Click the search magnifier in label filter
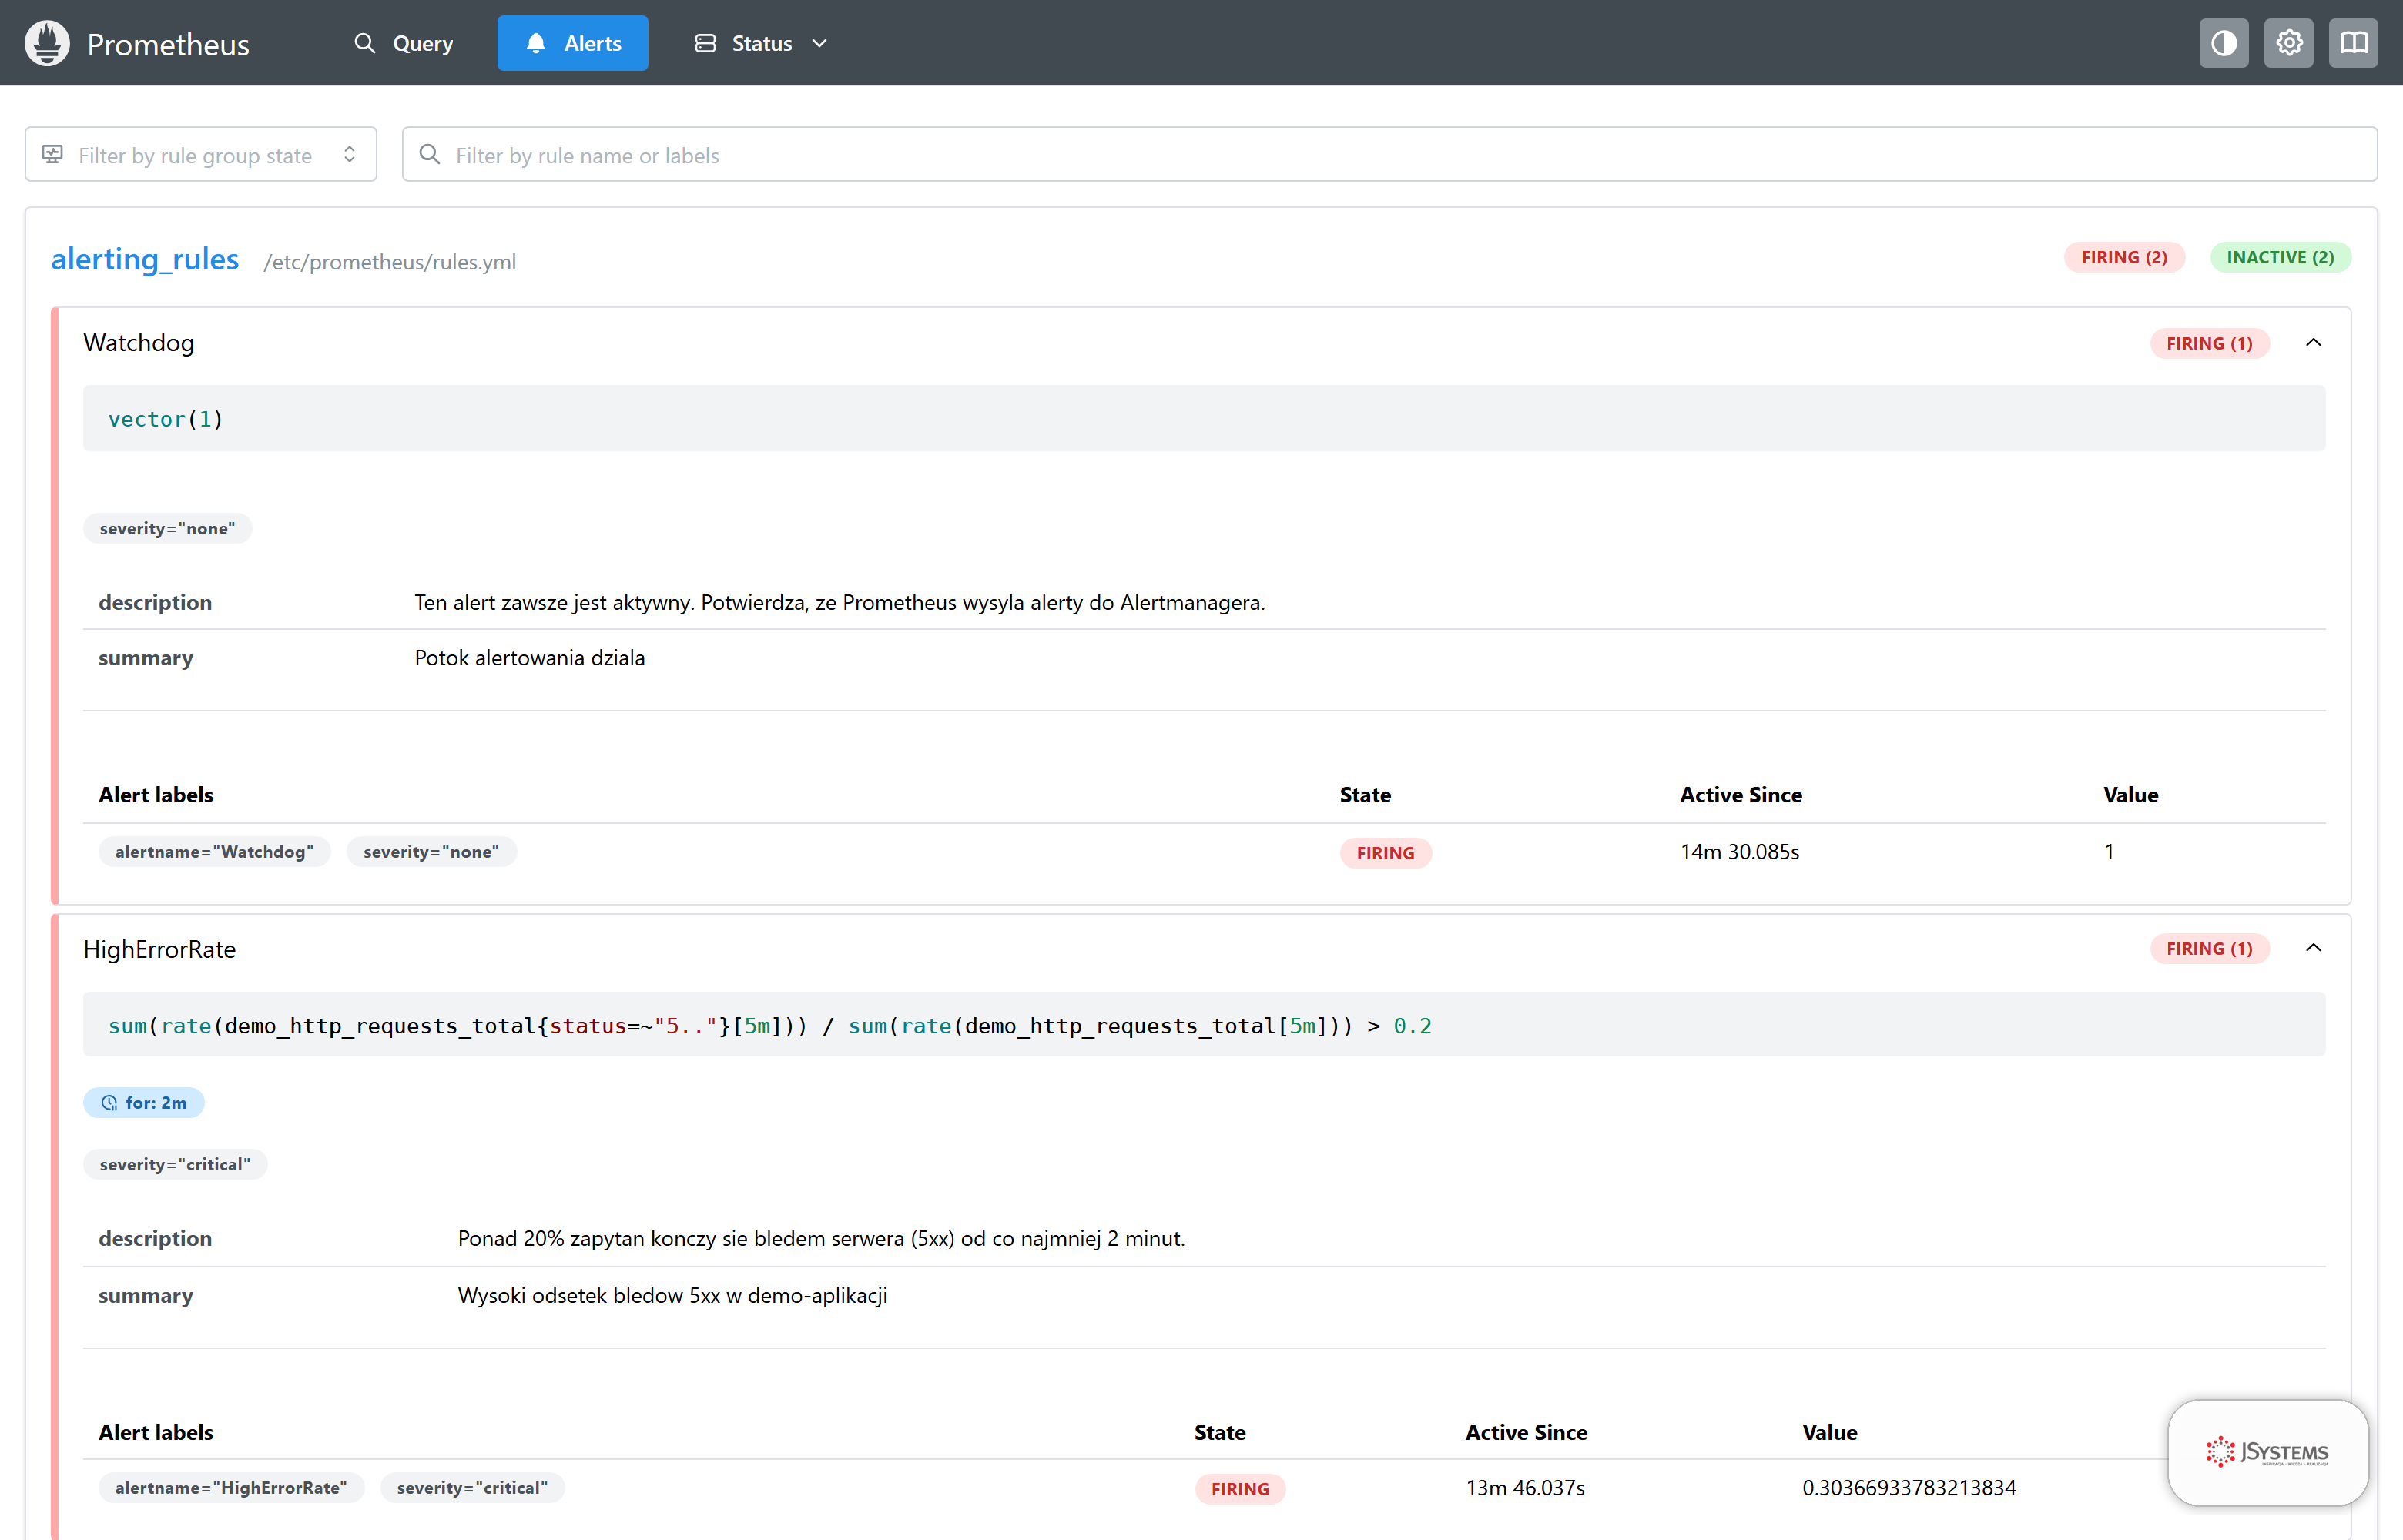The width and height of the screenshot is (2403, 1540). tap(430, 154)
